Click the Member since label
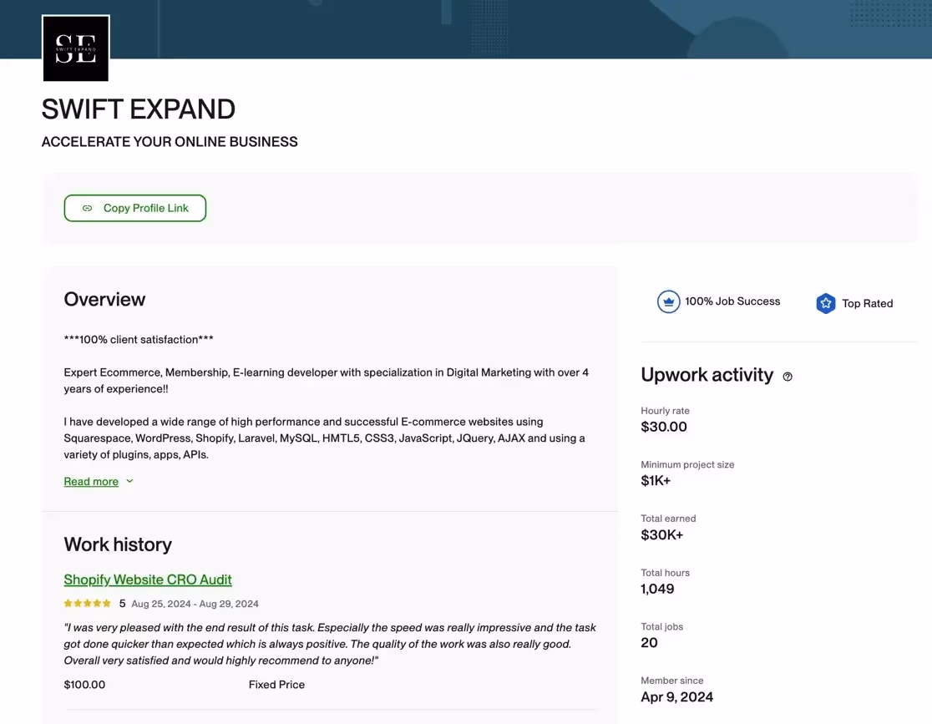 point(672,681)
